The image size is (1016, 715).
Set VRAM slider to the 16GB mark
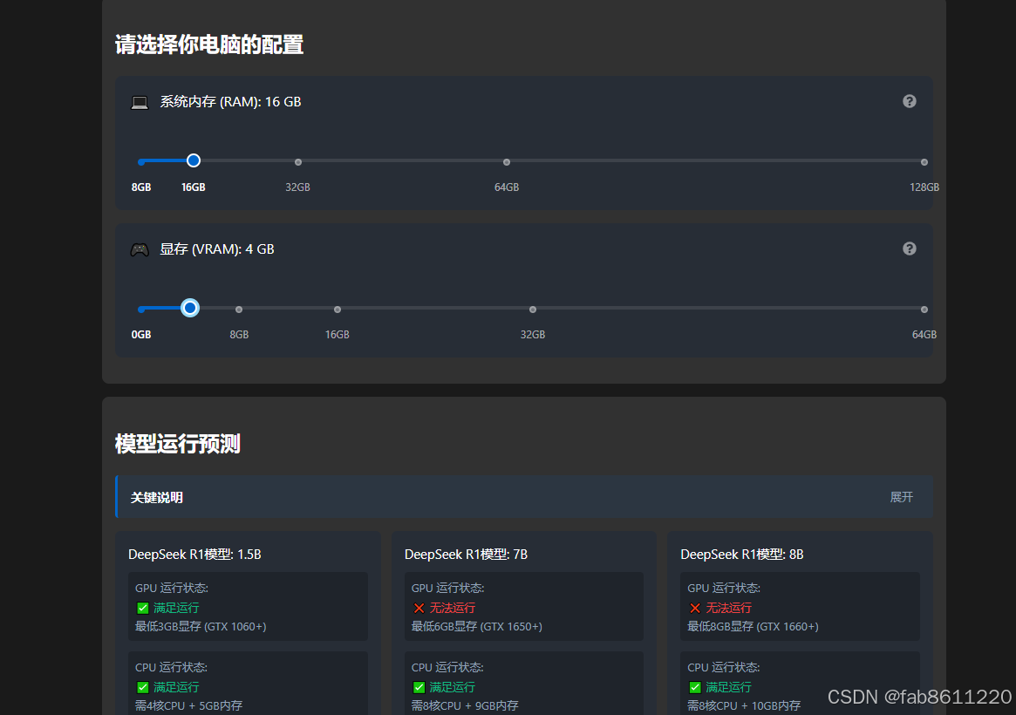338,310
